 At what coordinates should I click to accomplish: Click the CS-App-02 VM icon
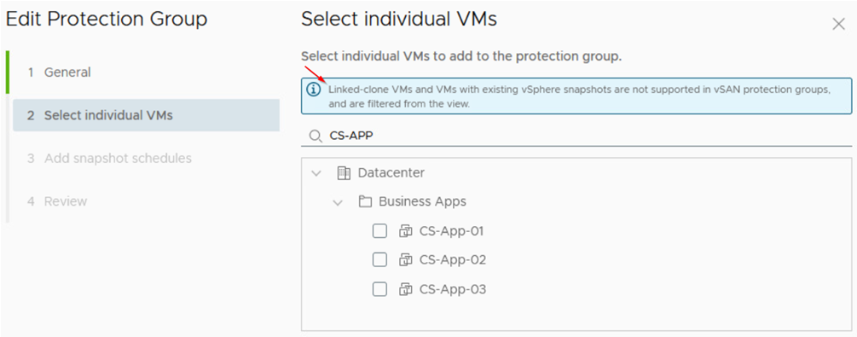405,260
